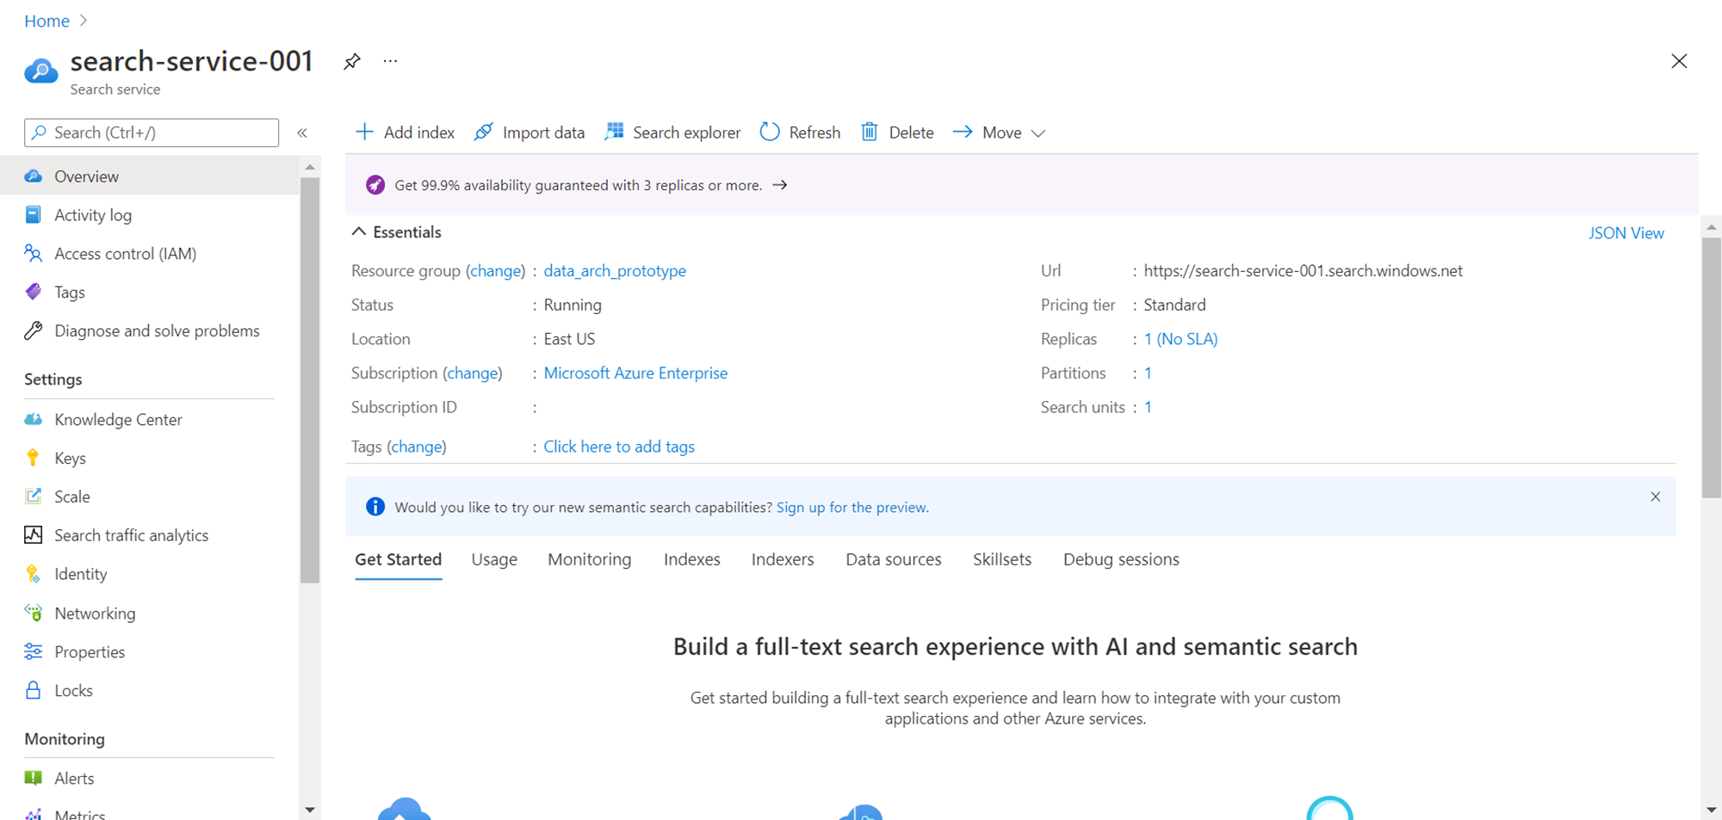Click the Delete trash icon

click(870, 132)
